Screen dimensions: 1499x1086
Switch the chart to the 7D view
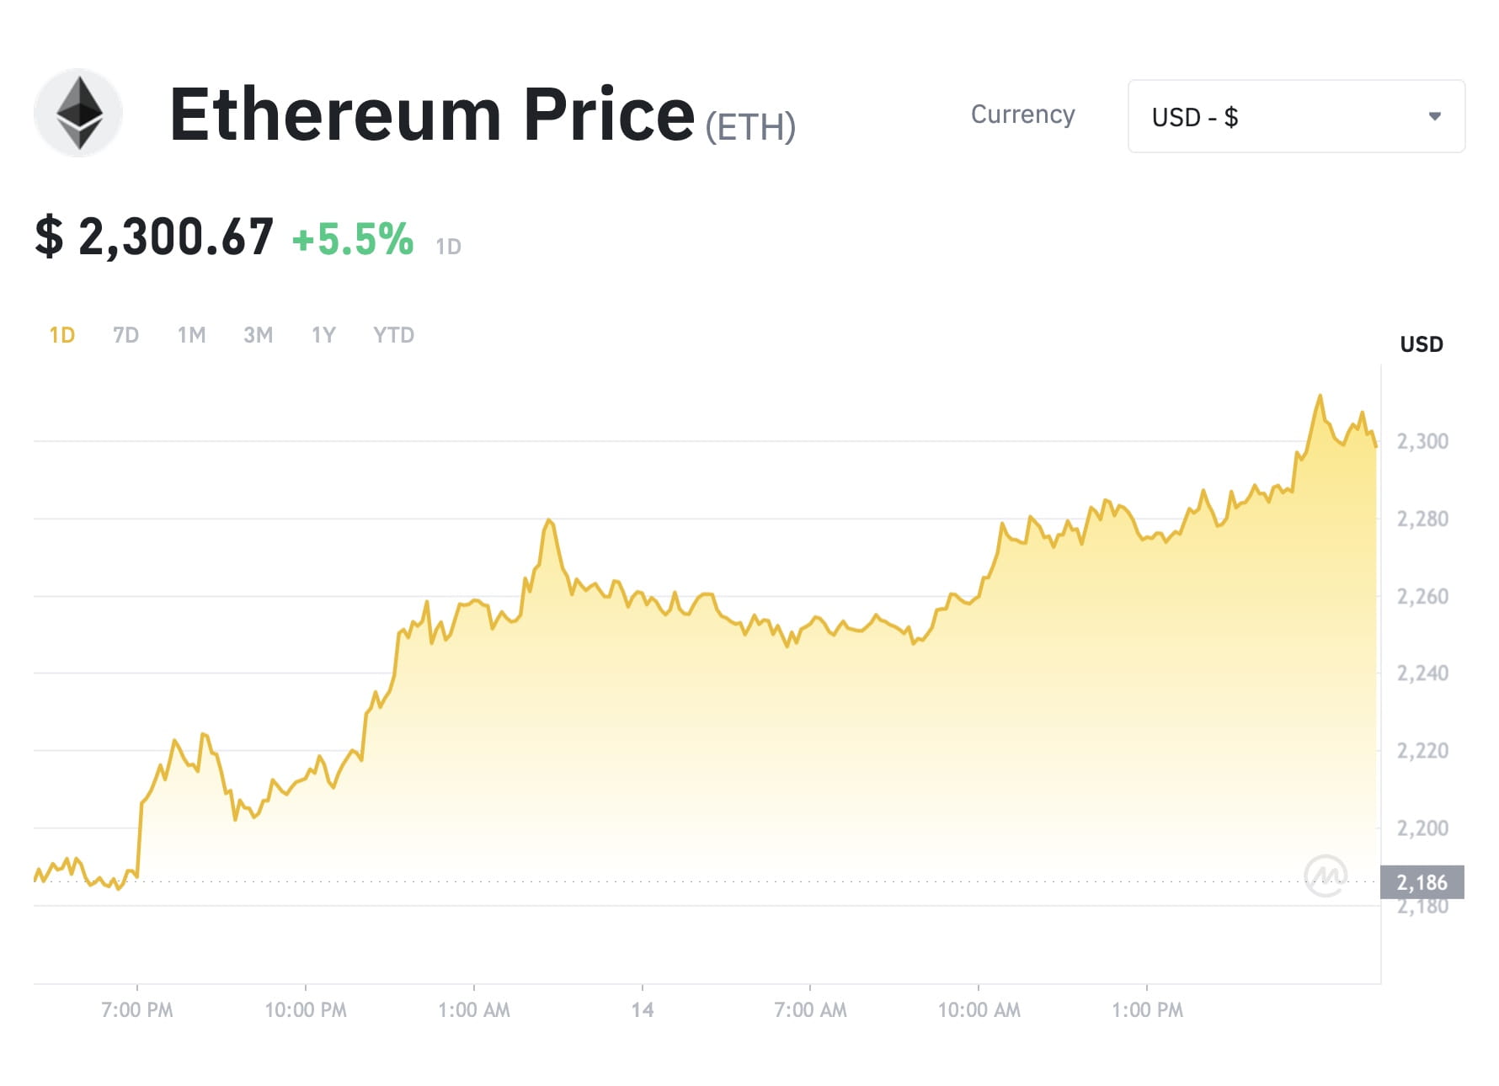[125, 334]
